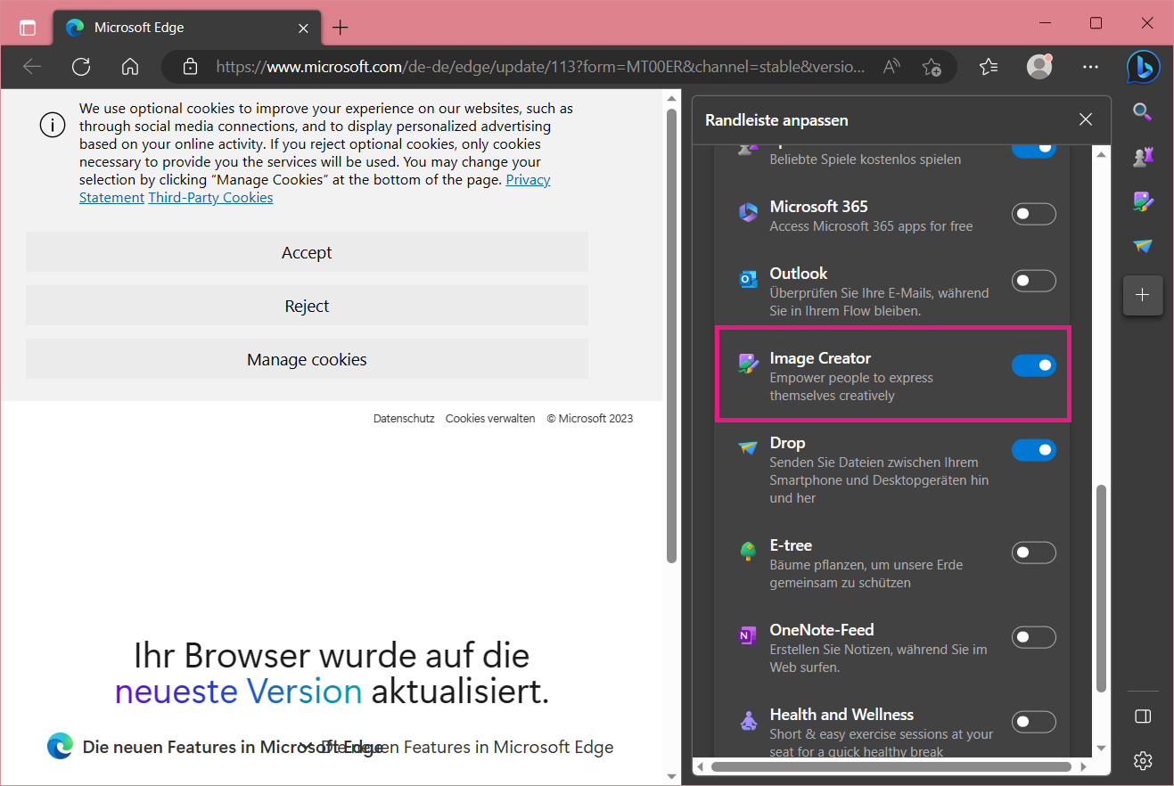Click the panel scroll-right arrow
This screenshot has width=1174, height=786.
click(x=1083, y=766)
